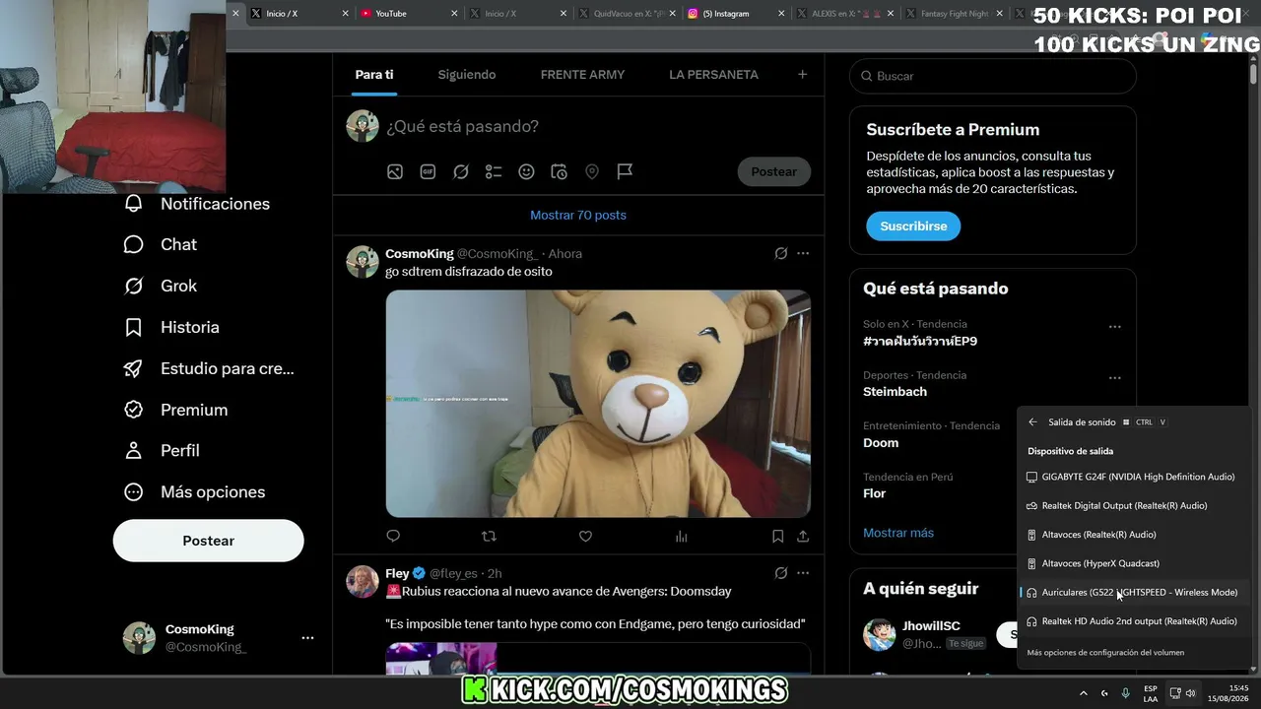Reply to CosmoKing's osito post
The height and width of the screenshot is (709, 1261).
393,536
